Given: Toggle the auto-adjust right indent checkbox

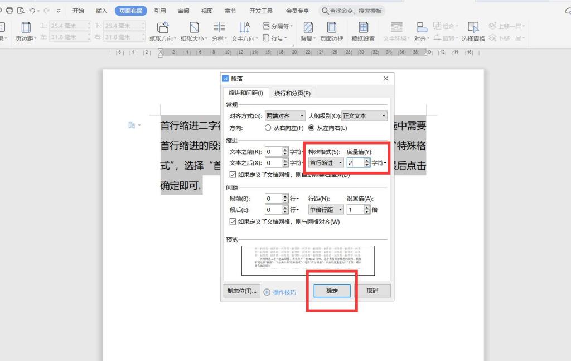Looking at the screenshot, I should pos(233,175).
